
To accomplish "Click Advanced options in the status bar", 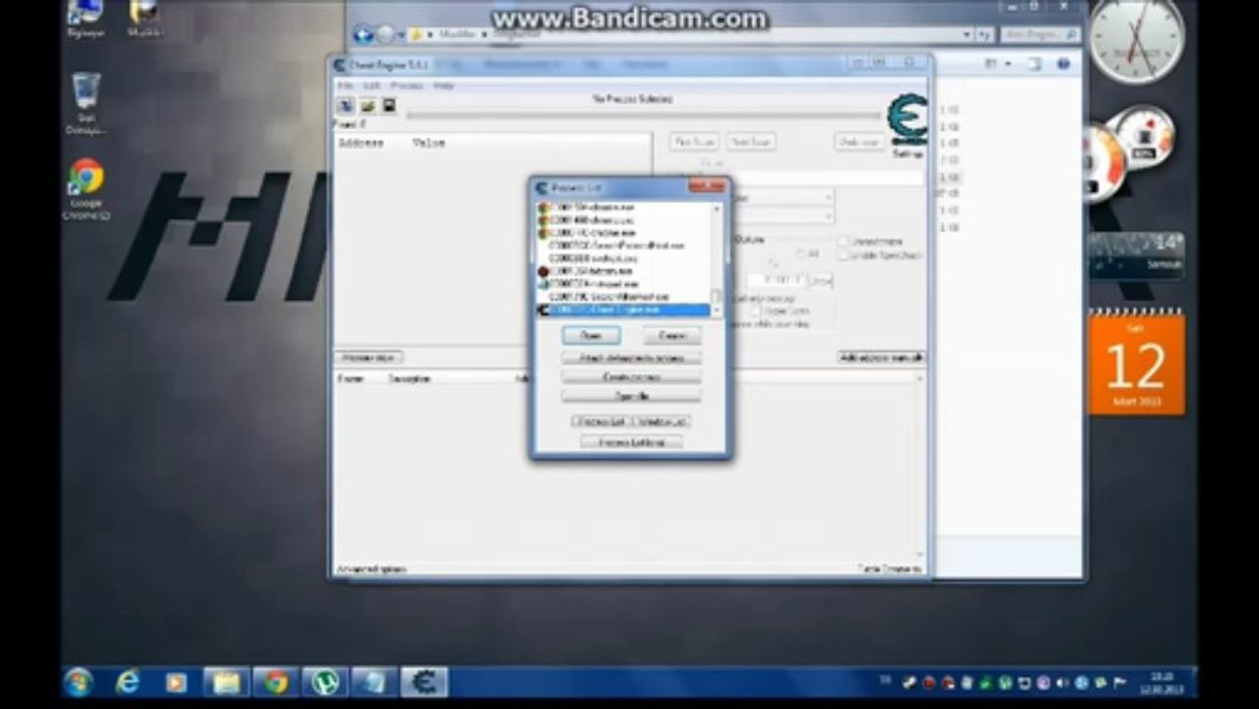I will [371, 569].
